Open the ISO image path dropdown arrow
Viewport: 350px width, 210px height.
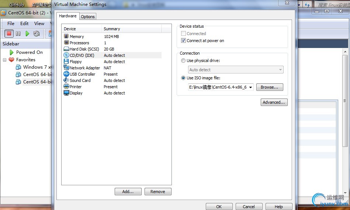coord(251,87)
